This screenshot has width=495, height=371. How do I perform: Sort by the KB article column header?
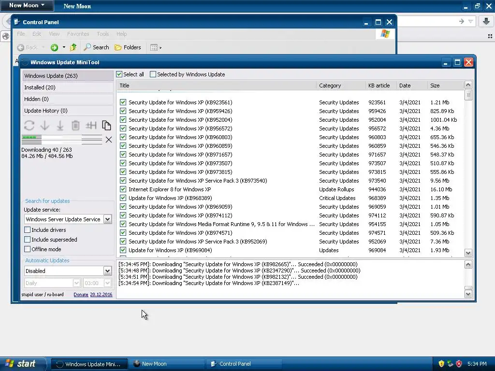pyautogui.click(x=381, y=86)
